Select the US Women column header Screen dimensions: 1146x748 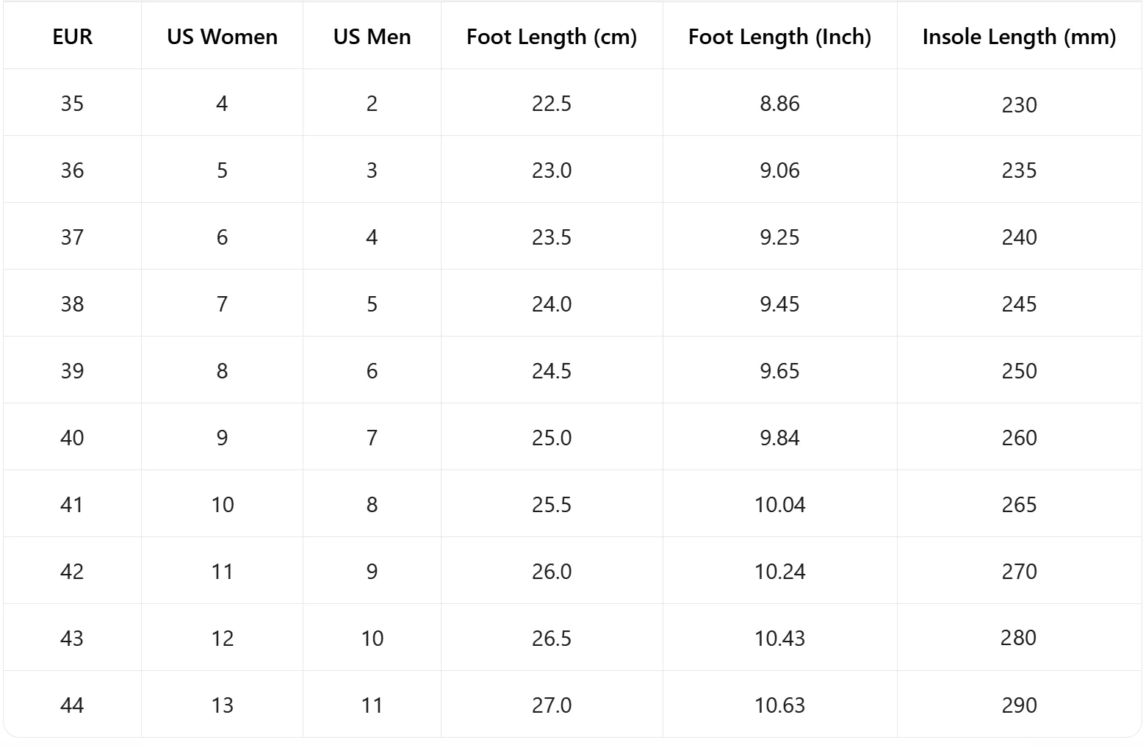pyautogui.click(x=223, y=37)
